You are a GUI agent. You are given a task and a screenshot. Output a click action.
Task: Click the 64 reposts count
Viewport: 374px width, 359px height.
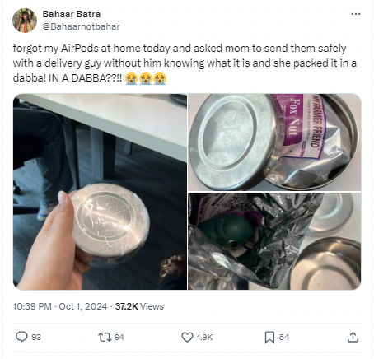pos(119,337)
